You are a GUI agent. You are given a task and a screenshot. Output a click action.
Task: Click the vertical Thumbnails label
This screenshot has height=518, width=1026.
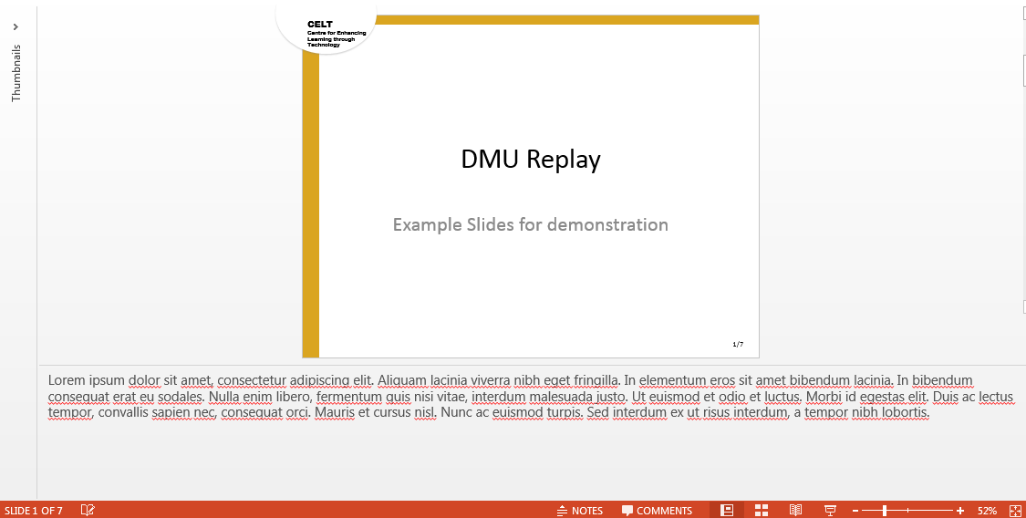click(16, 73)
